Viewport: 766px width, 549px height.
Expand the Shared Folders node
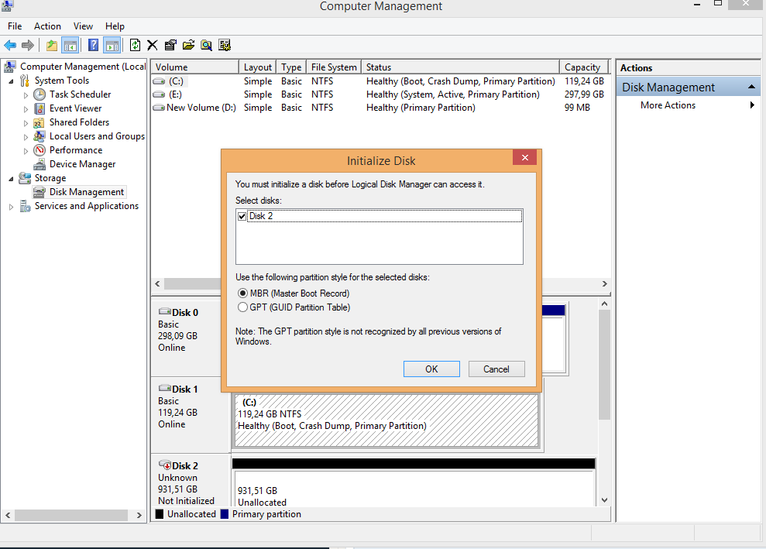(26, 123)
